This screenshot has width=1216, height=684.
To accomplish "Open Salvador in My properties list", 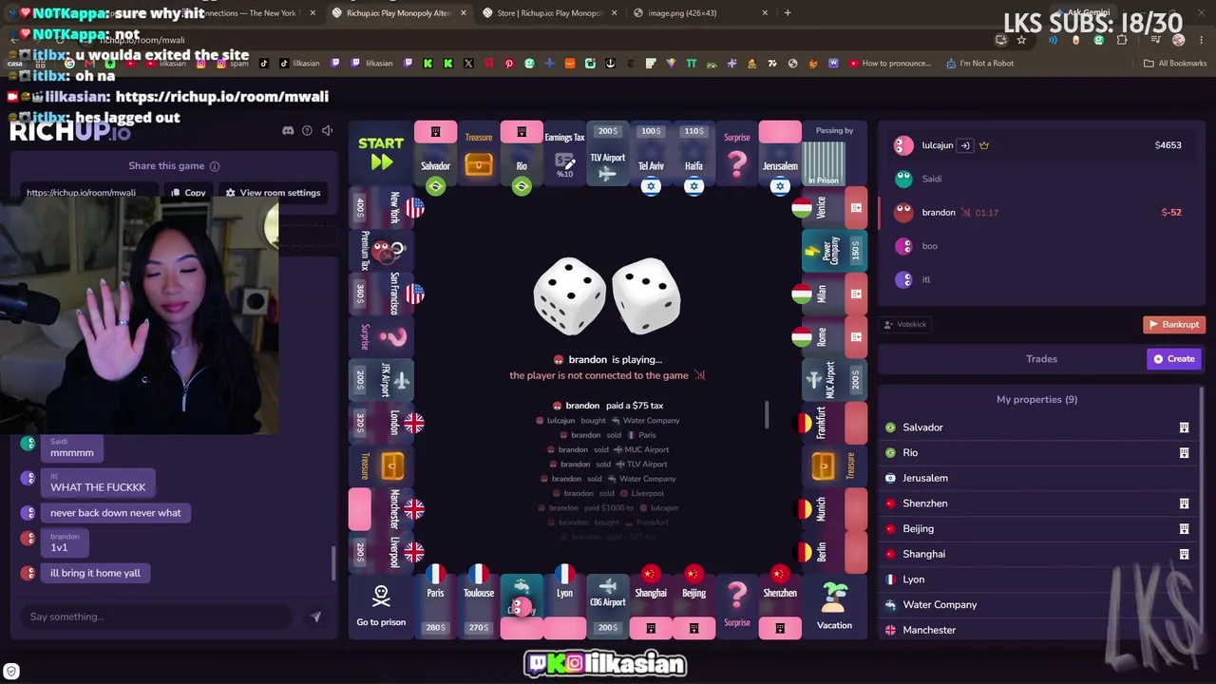I will [1037, 427].
